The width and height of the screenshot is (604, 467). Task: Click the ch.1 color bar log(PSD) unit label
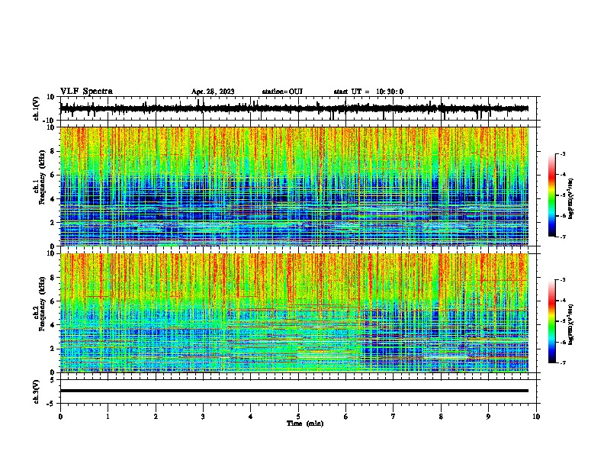(571, 198)
